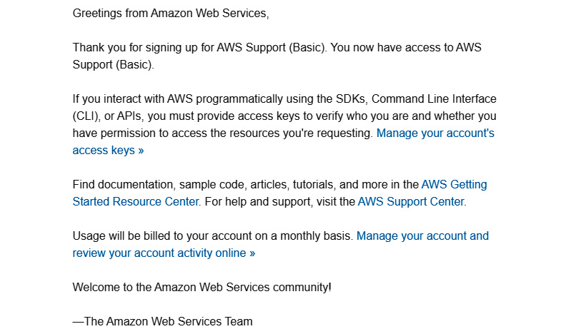The height and width of the screenshot is (334, 571).
Task: Click the "Command Line Interface" words
Action: (x=434, y=99)
